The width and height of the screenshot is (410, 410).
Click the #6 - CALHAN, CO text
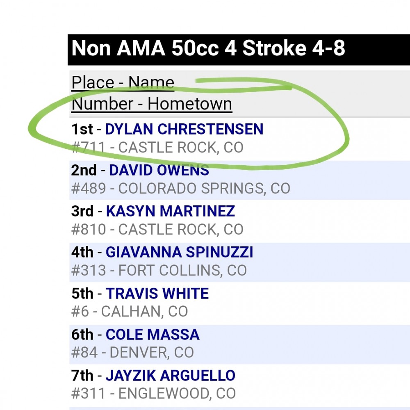click(x=130, y=312)
